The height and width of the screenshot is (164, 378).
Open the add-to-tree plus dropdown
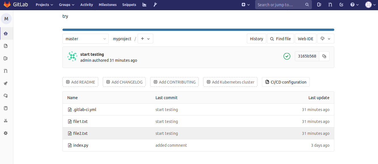(x=145, y=39)
